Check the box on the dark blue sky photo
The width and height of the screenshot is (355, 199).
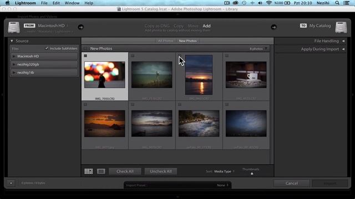click(x=227, y=104)
